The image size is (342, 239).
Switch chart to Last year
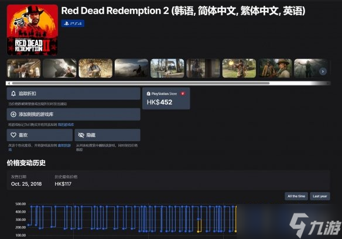(320, 196)
